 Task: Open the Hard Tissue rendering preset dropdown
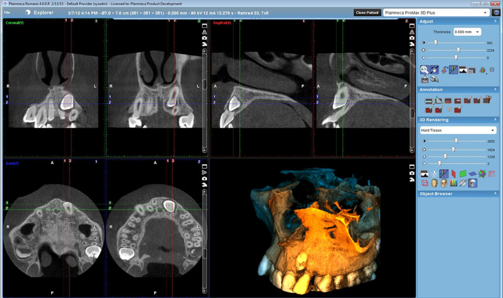click(x=458, y=130)
